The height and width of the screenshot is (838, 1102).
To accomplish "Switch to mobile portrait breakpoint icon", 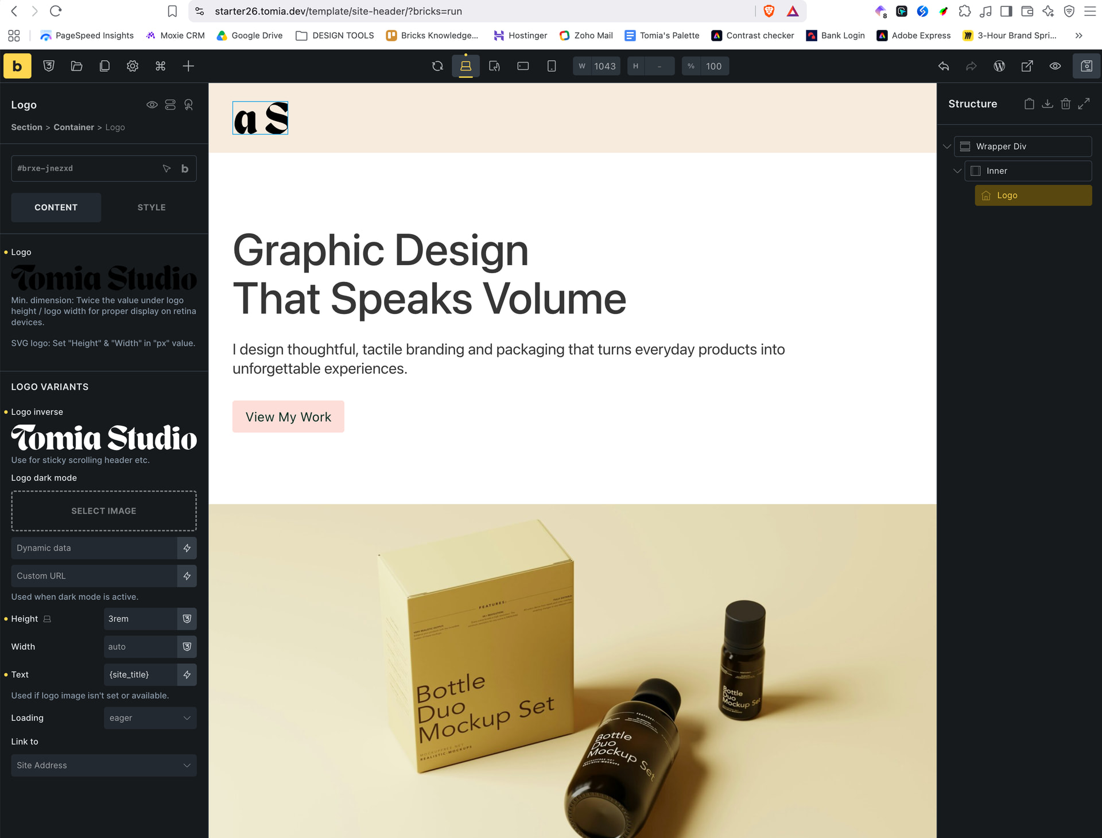I will 551,66.
